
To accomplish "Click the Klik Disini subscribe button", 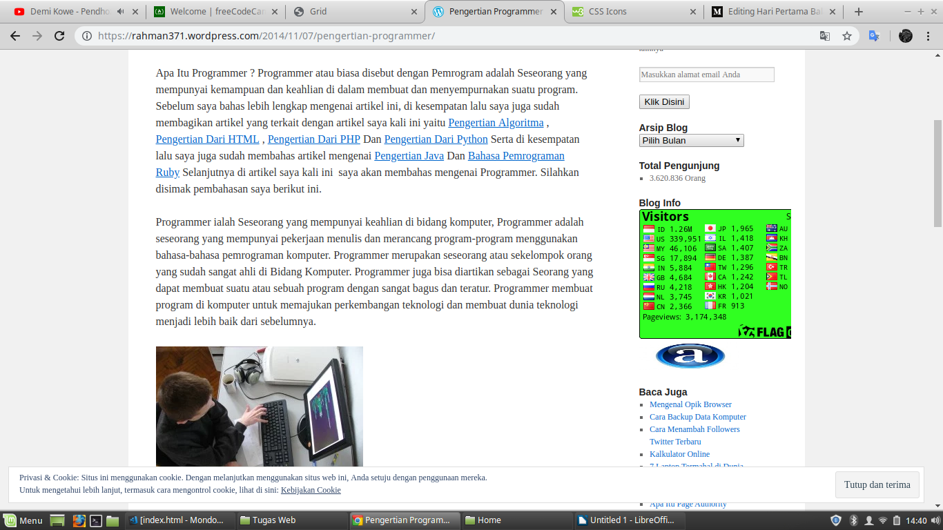I will pos(664,101).
